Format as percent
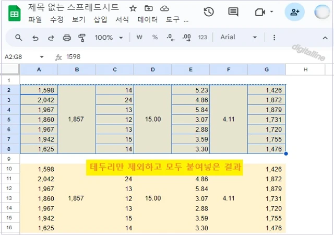 (155, 37)
